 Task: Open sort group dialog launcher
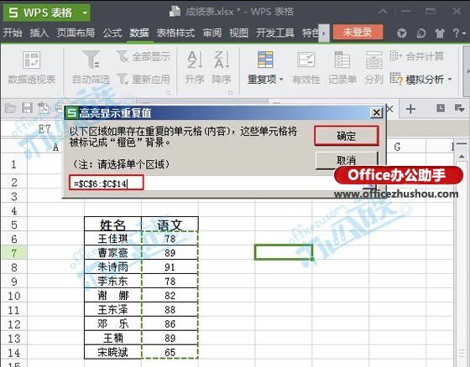point(230,92)
